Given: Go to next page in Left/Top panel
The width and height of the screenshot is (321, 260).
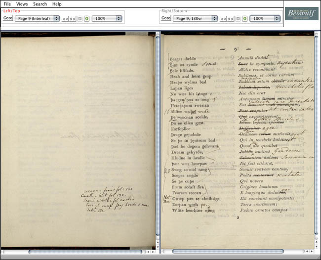Looking at the screenshot, I should [73, 19].
